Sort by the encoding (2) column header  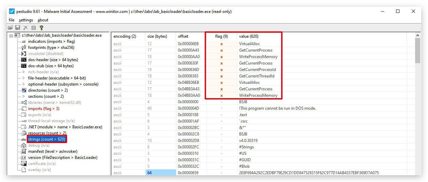(128, 36)
